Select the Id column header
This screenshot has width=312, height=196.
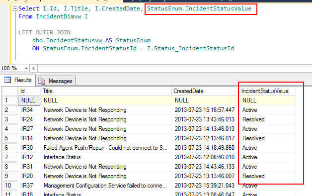[29, 91]
